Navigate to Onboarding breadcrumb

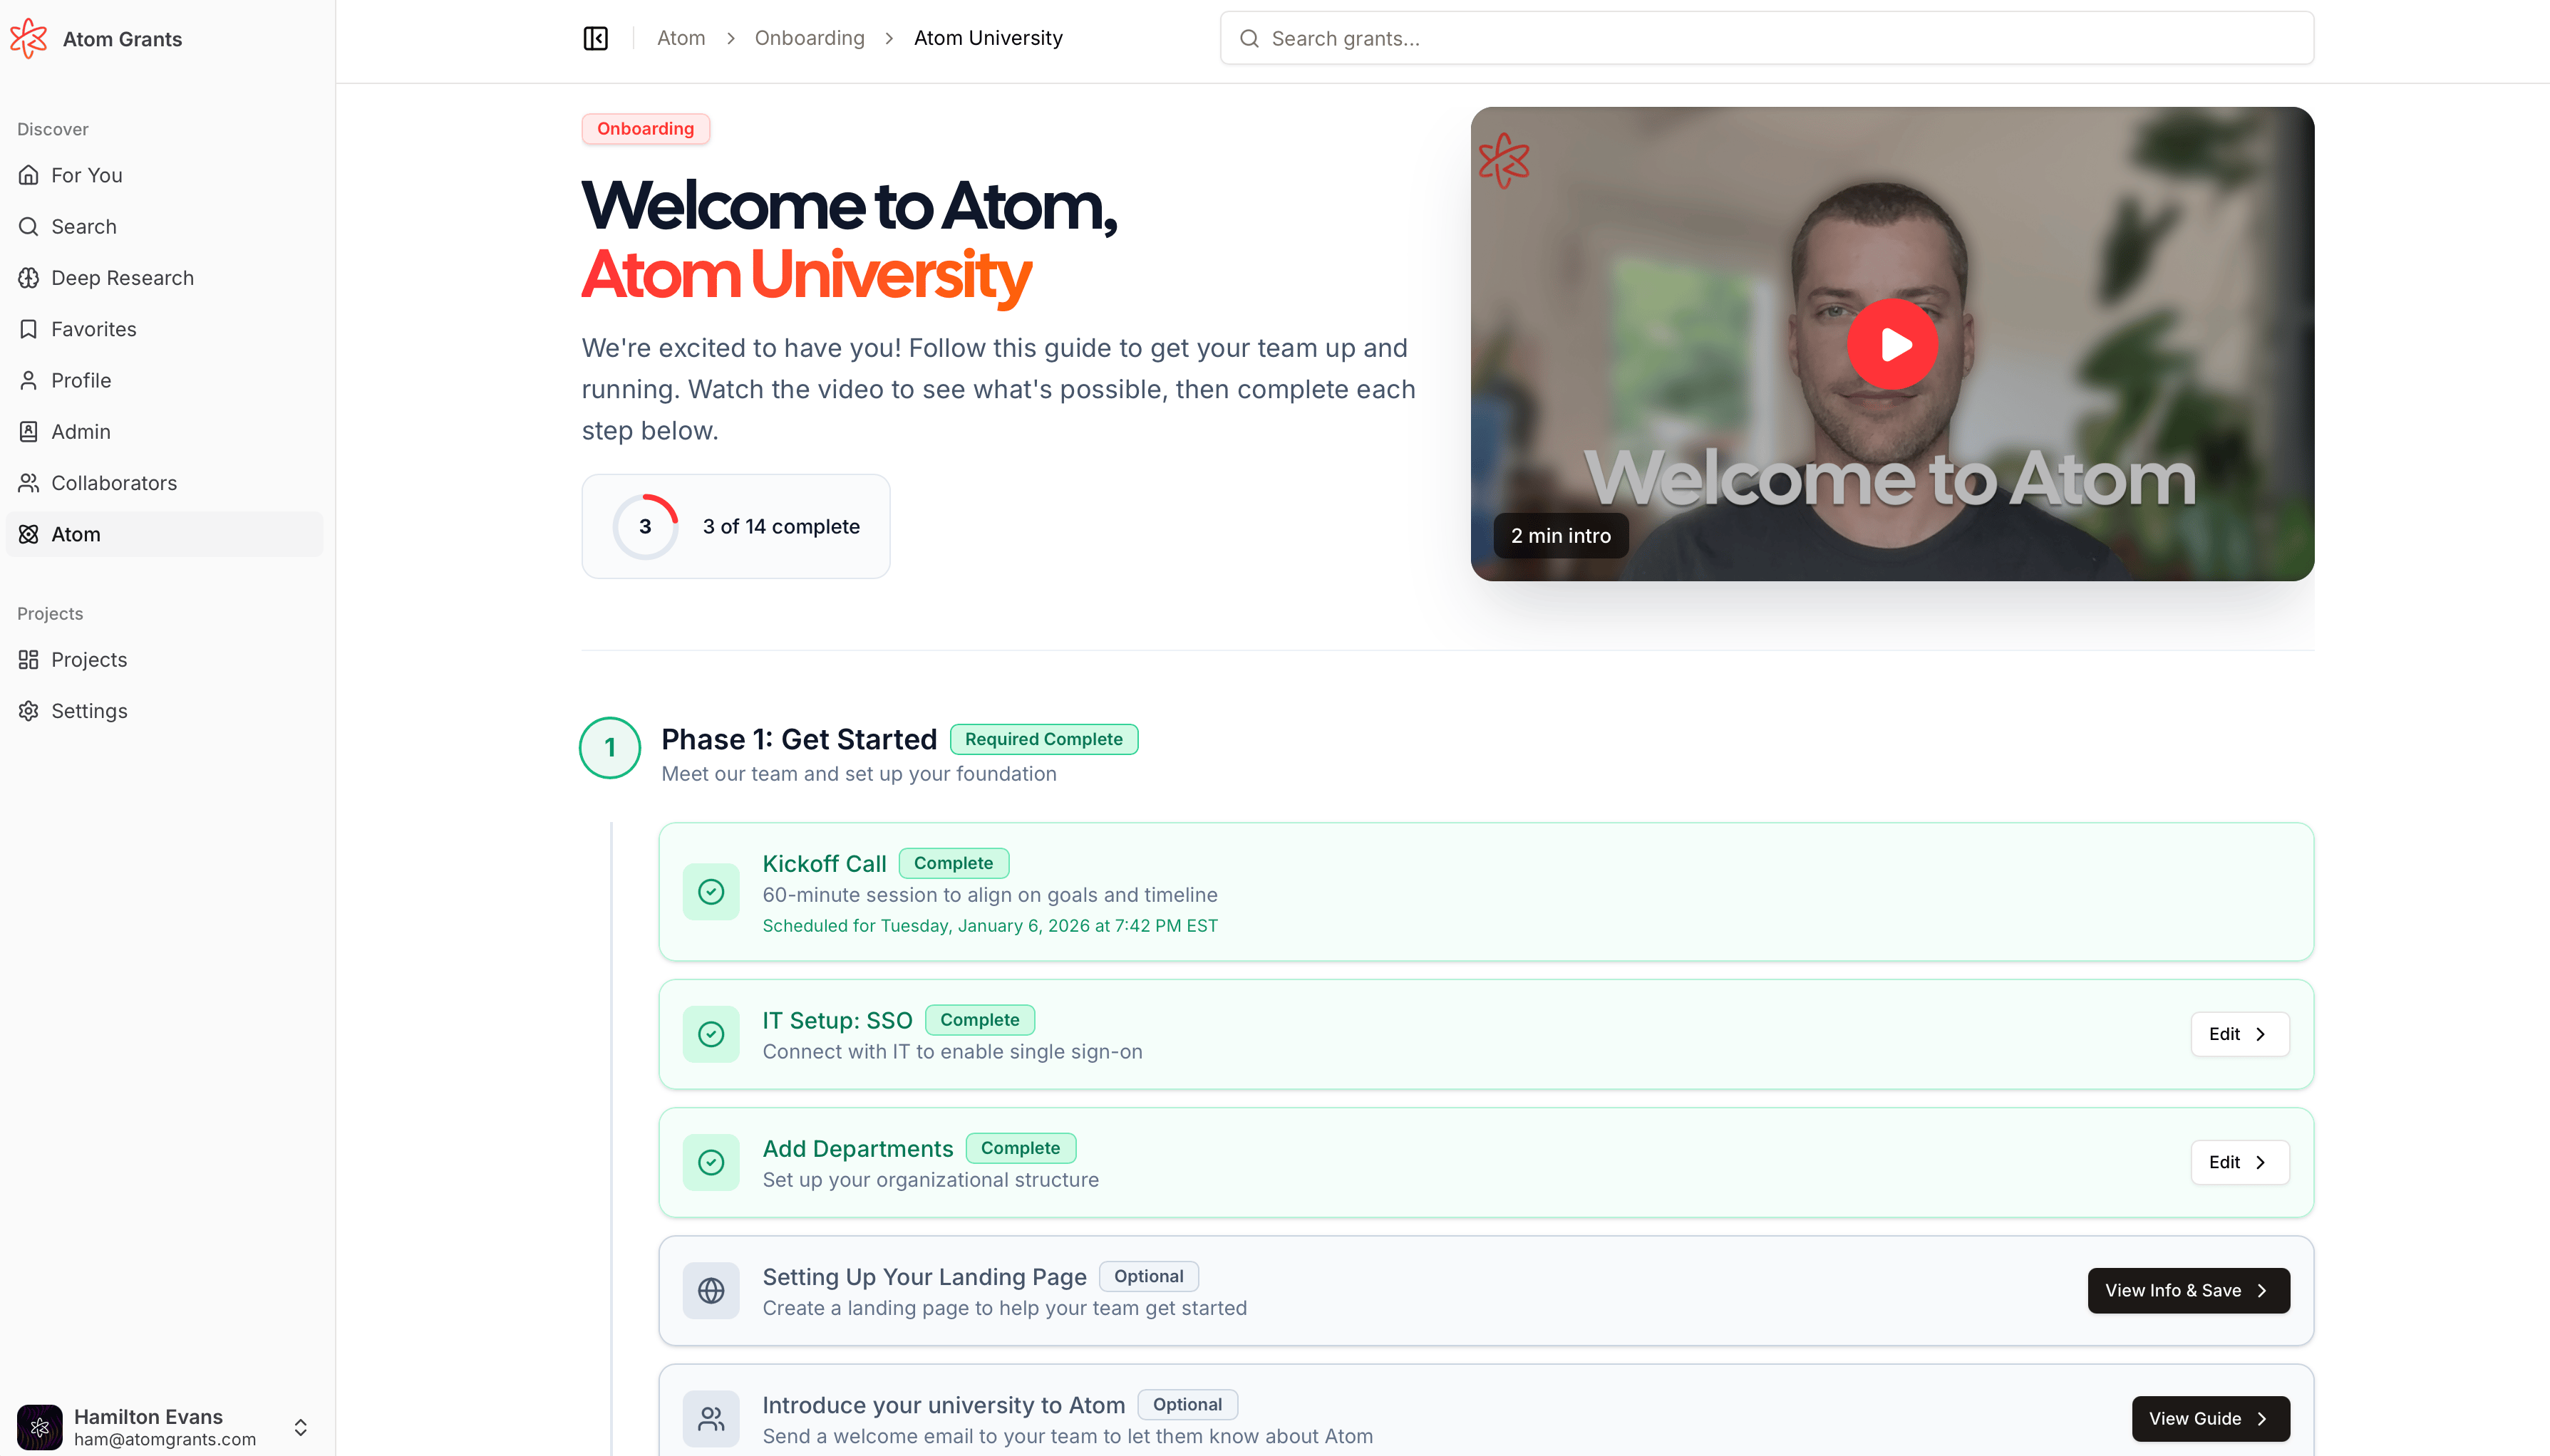pyautogui.click(x=810, y=38)
